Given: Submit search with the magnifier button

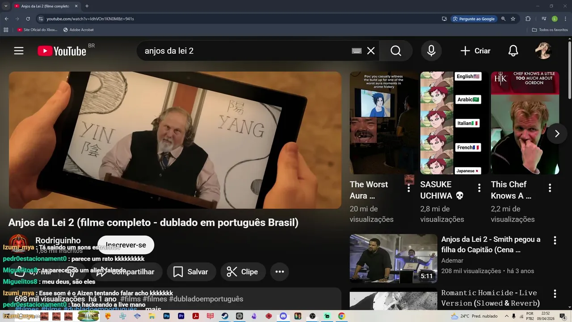Looking at the screenshot, I should point(396,51).
